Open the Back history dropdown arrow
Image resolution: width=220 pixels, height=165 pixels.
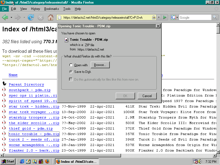11,18
